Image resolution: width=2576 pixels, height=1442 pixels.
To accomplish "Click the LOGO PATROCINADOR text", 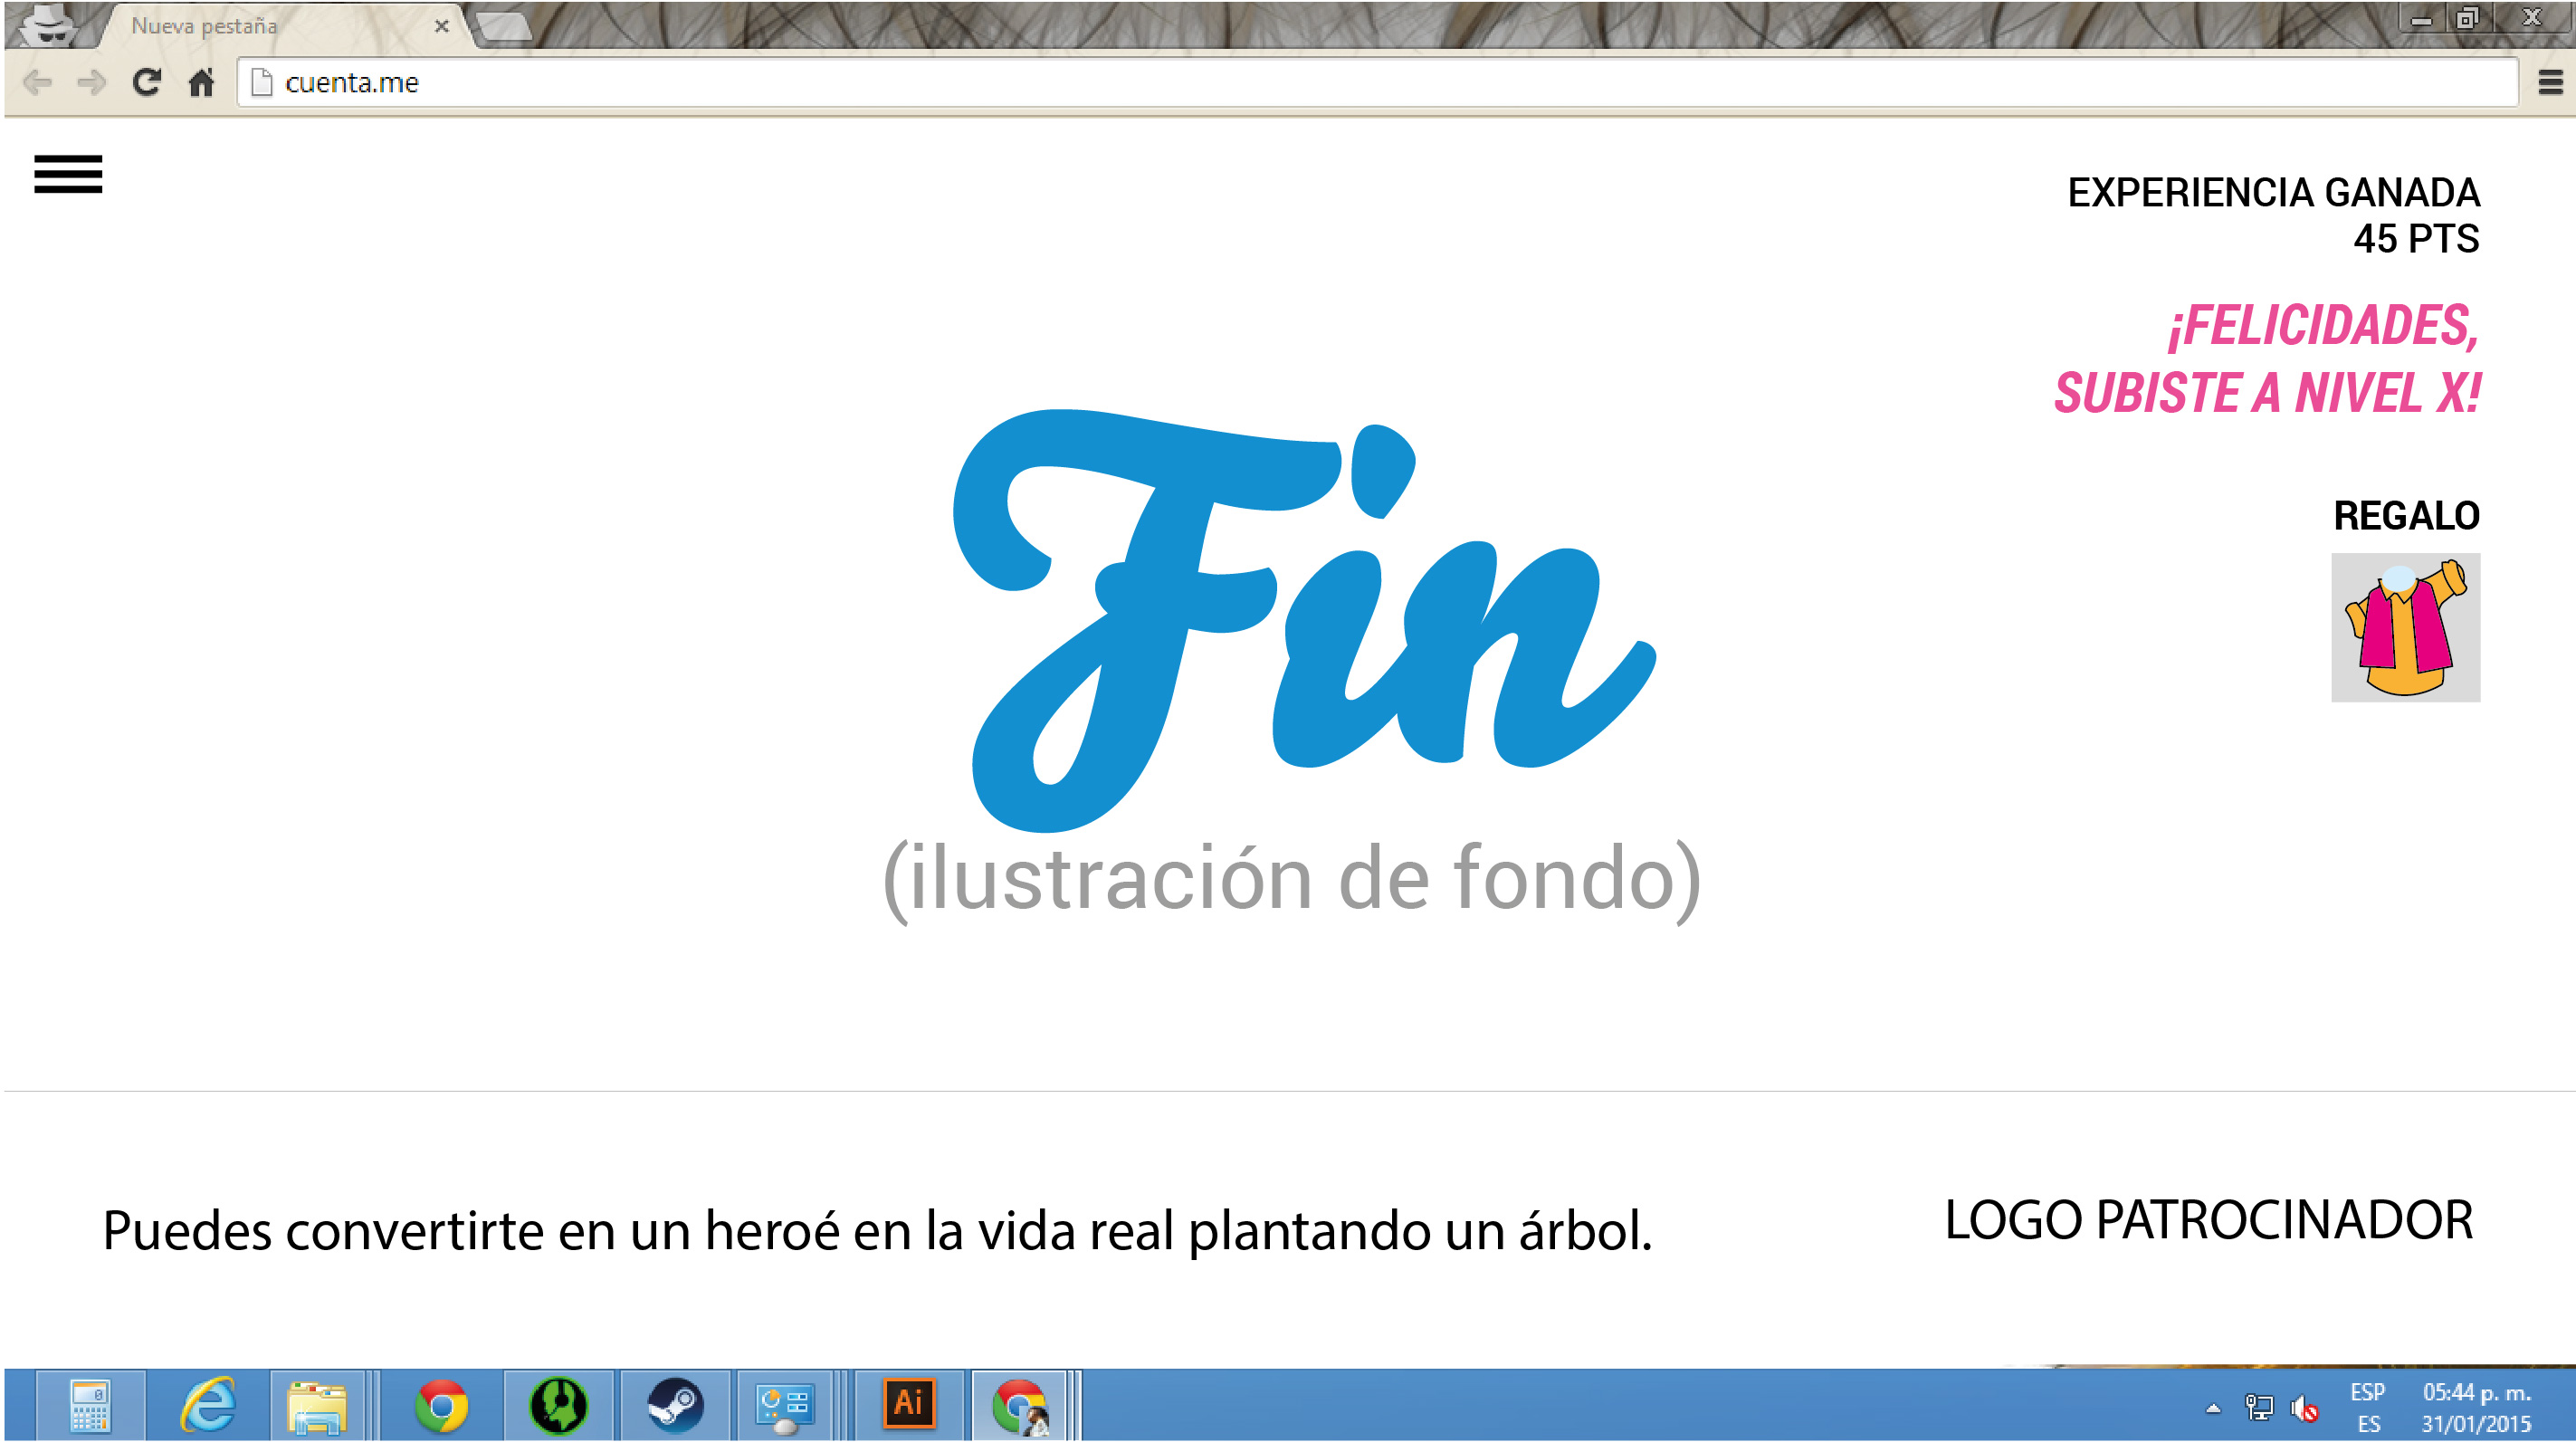I will pyautogui.click(x=2208, y=1220).
